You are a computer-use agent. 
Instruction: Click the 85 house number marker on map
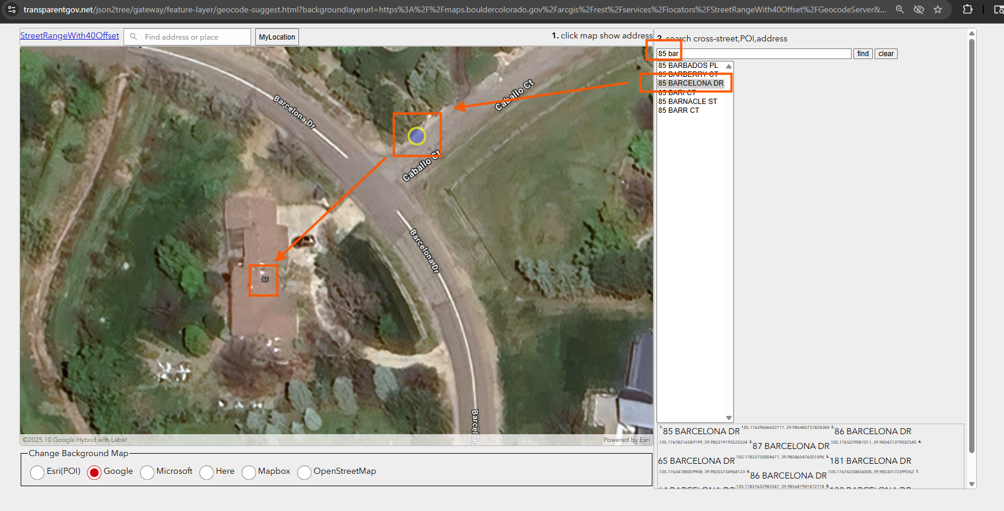(265, 279)
